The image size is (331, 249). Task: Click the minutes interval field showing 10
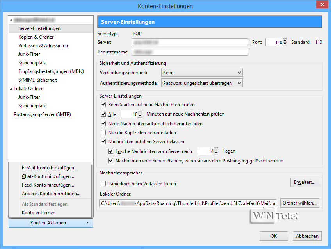click(x=129, y=114)
